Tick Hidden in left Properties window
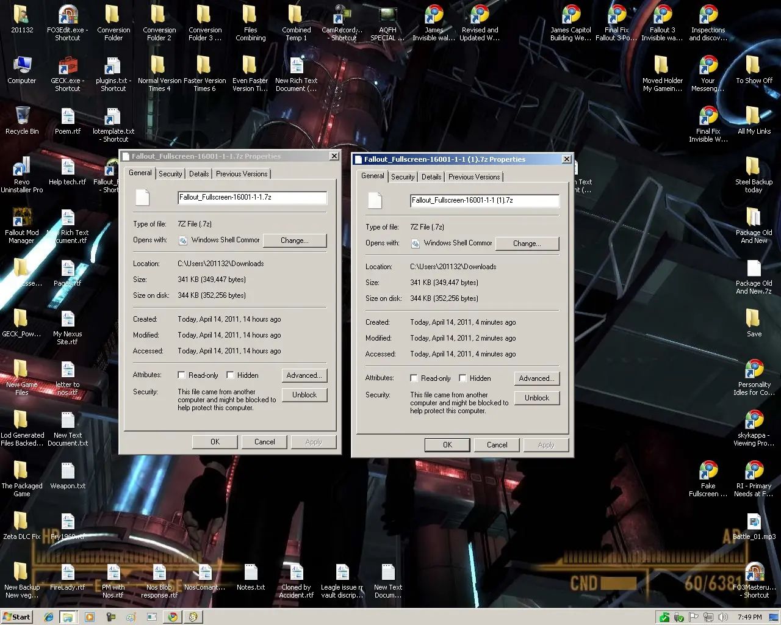Viewport: 781px width, 625px height. tap(230, 375)
